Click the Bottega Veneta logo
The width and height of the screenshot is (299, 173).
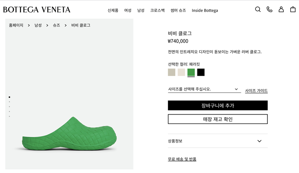(x=37, y=9)
